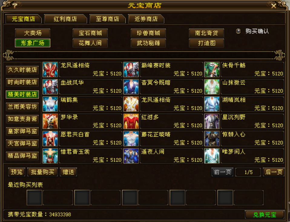Select the 巅峰赛时装 costume icon

[131, 70]
